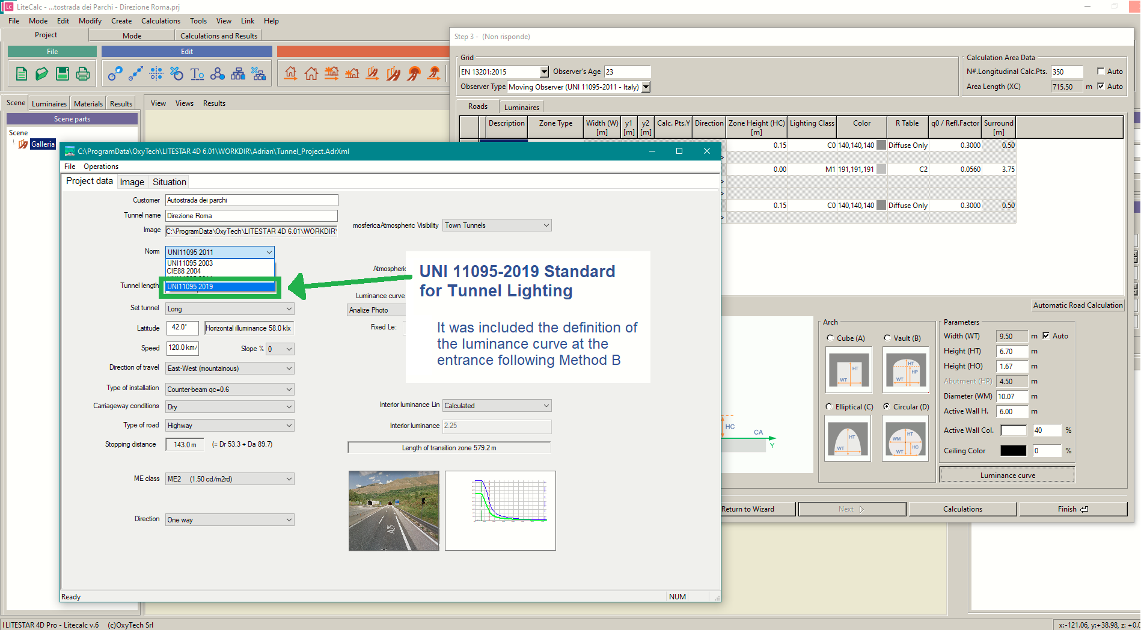Click the first orange house icon
Screen dimensions: 1141x630
[290, 74]
